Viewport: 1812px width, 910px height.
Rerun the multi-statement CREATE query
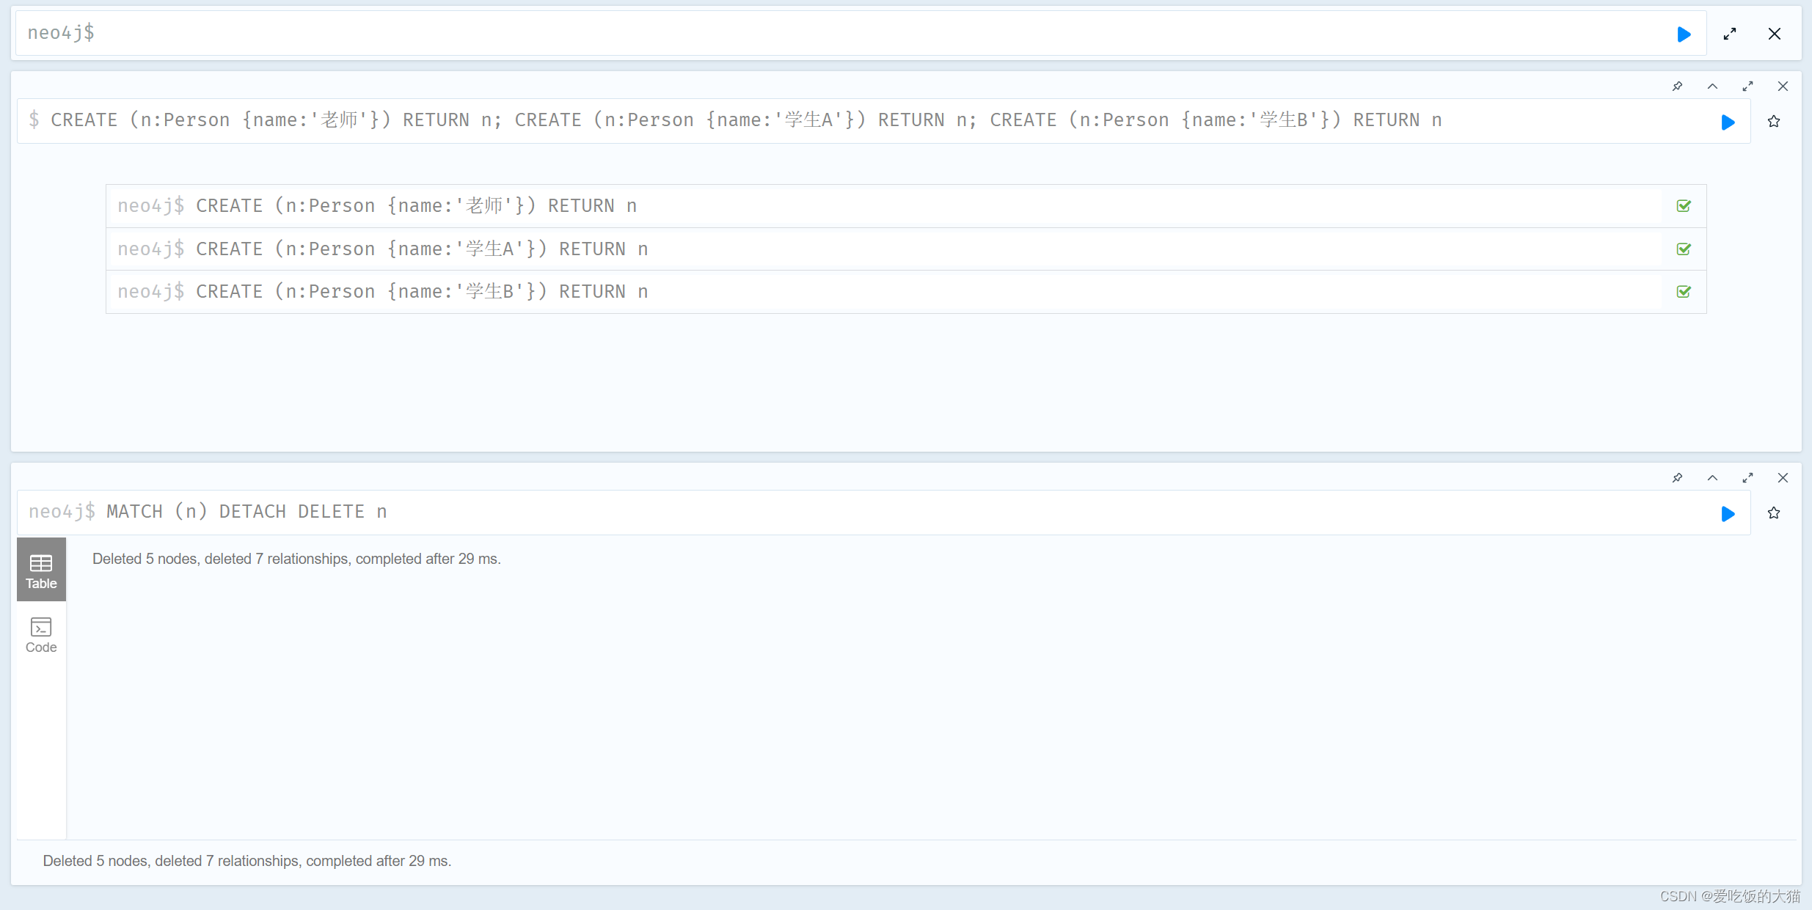coord(1728,122)
